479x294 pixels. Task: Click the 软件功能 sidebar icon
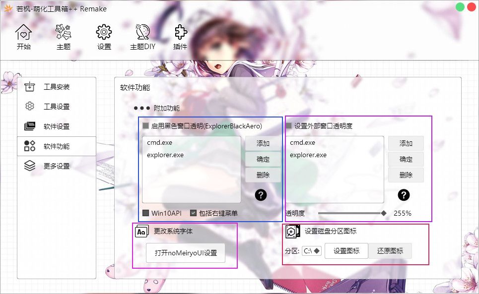(x=30, y=146)
